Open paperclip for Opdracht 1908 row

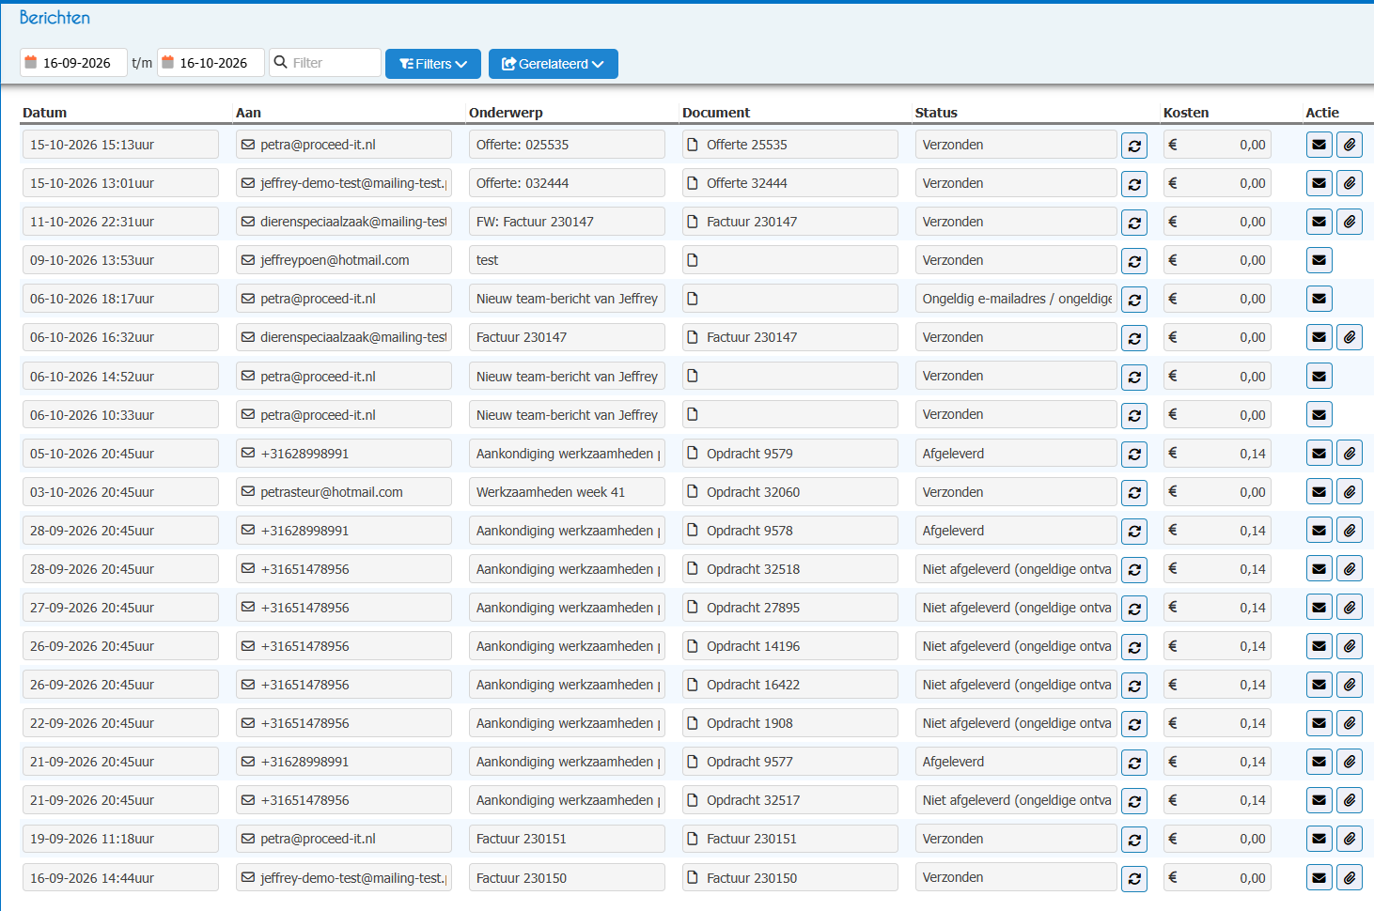[1350, 723]
